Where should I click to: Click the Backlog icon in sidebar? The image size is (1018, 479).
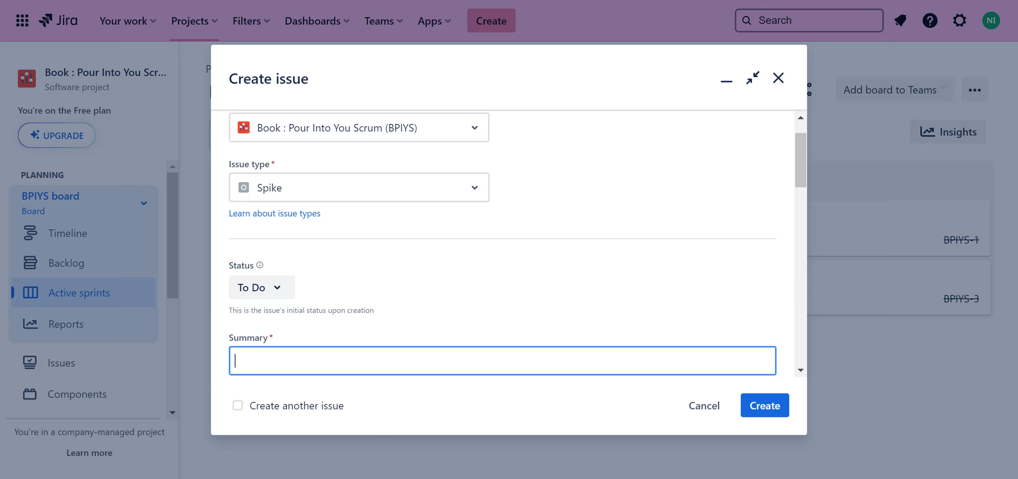(30, 263)
